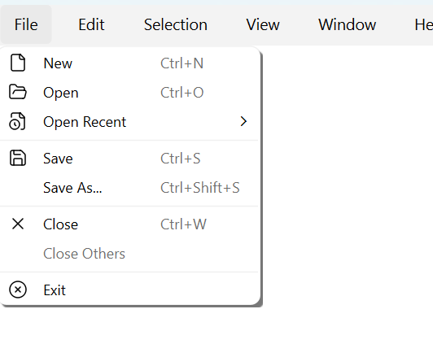433x357 pixels.
Task: Open the Window menu
Action: click(x=347, y=24)
